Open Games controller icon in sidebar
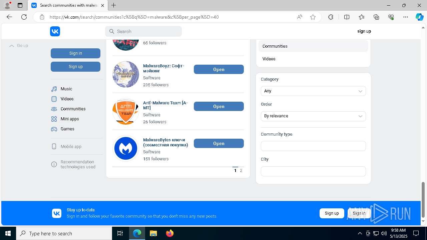This screenshot has height=240, width=427. [54, 129]
